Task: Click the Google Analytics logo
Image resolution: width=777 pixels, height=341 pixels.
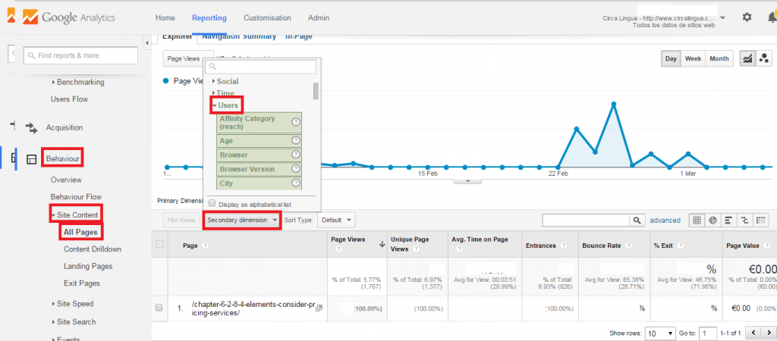Action: 68,17
